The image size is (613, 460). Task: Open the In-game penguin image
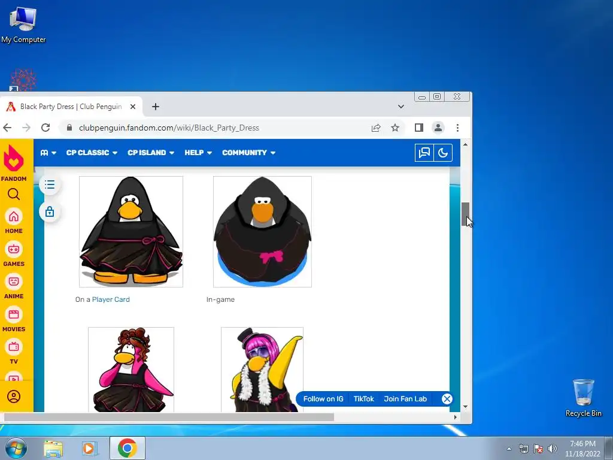point(262,232)
